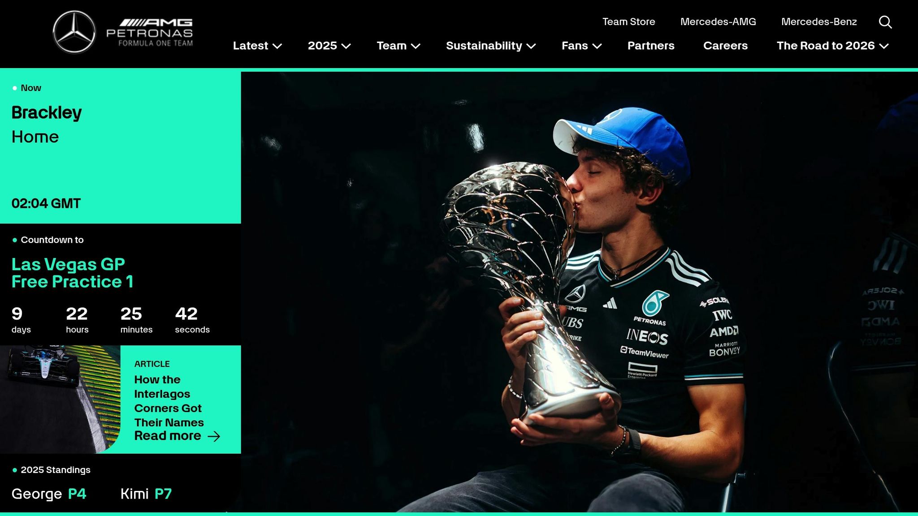Screen dimensions: 918x516
Task: Click the Mercedes star logo
Action: [x=74, y=32]
